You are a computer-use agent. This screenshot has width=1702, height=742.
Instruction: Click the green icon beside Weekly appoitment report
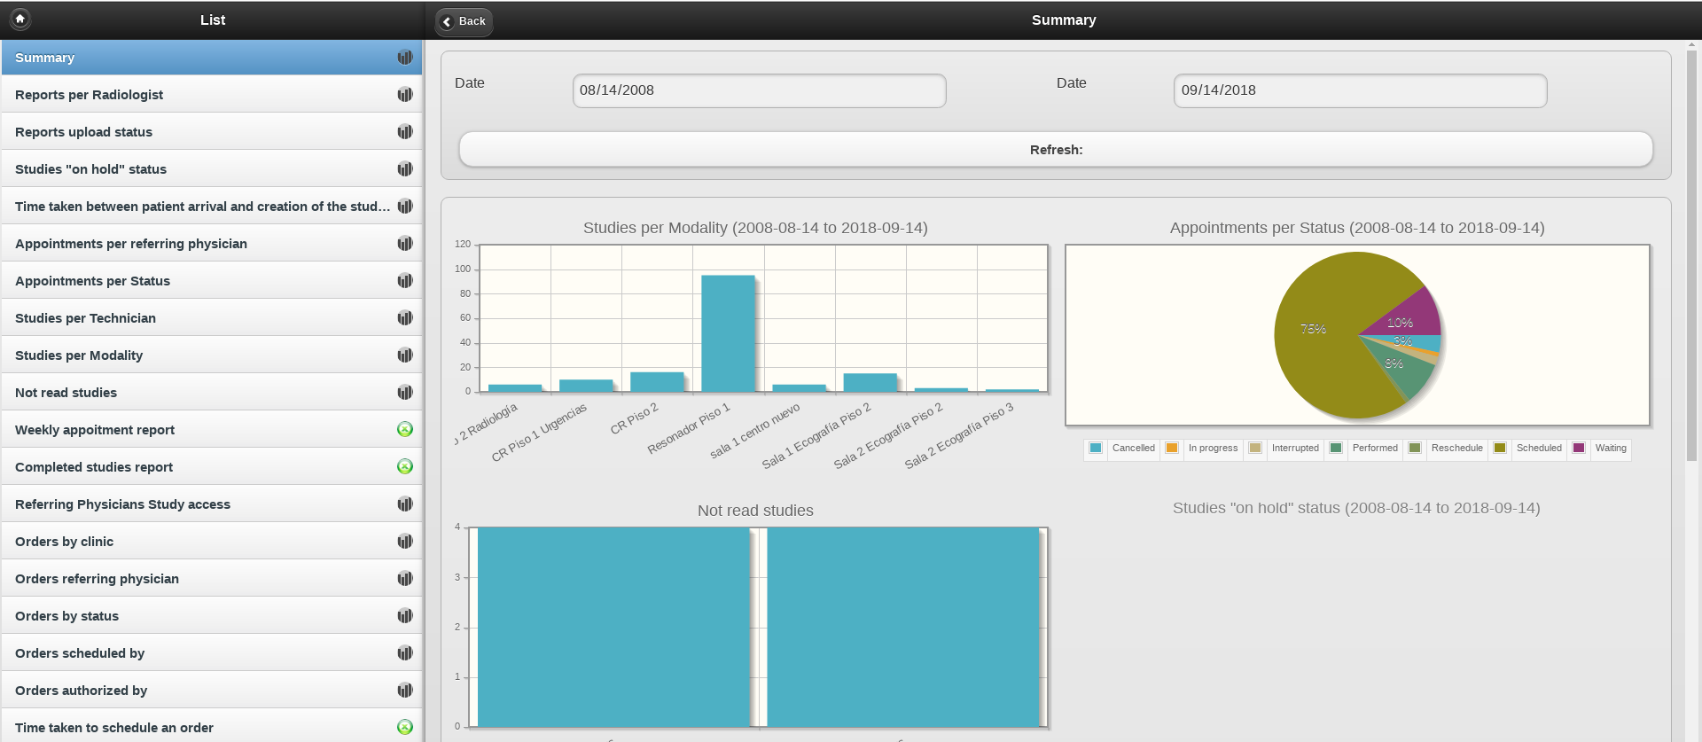(x=405, y=430)
